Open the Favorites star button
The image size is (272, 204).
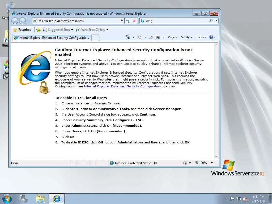pos(22,30)
